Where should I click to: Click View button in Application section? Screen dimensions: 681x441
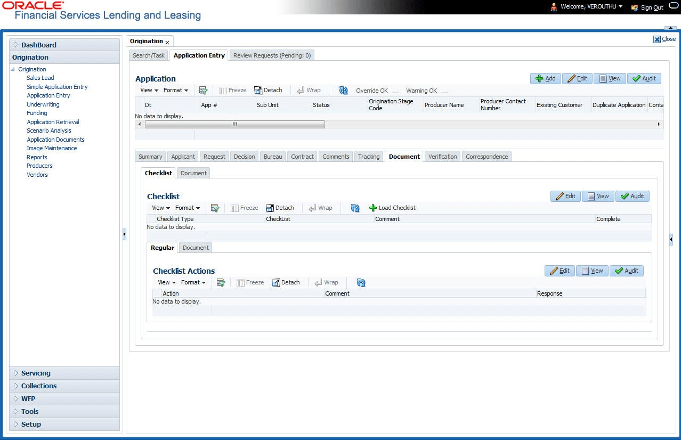coord(610,79)
